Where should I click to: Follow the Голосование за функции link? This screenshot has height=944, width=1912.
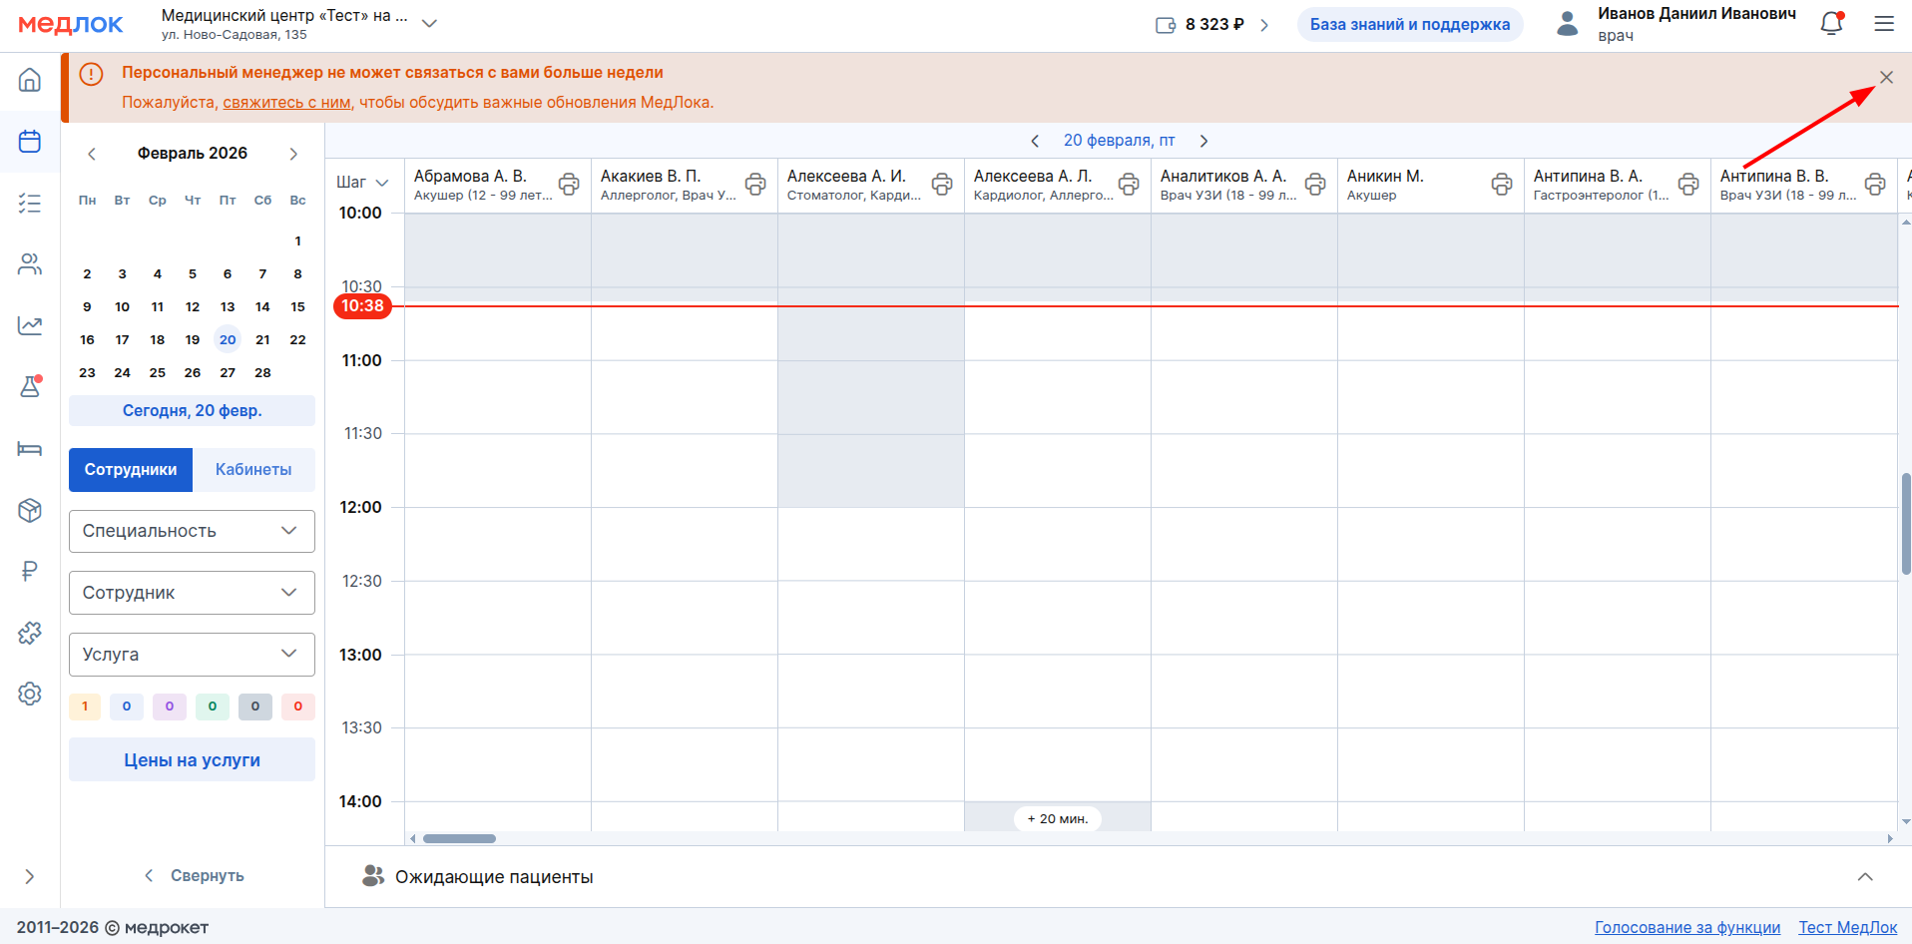(x=1686, y=927)
